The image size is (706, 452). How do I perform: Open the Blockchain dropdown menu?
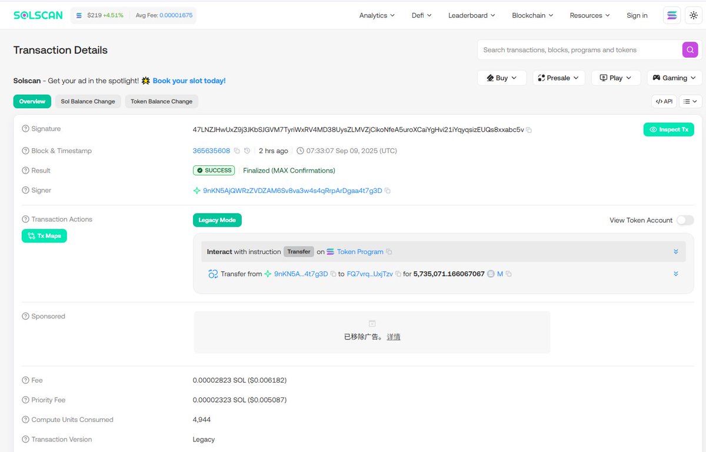click(532, 15)
